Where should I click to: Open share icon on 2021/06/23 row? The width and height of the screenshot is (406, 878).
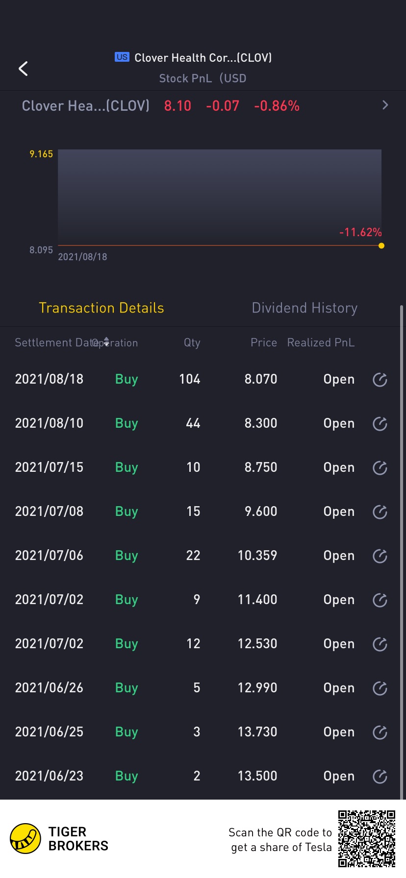(x=380, y=777)
